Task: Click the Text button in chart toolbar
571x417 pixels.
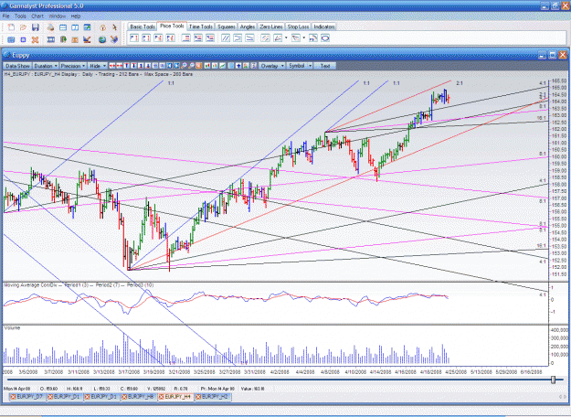Action: (x=325, y=66)
